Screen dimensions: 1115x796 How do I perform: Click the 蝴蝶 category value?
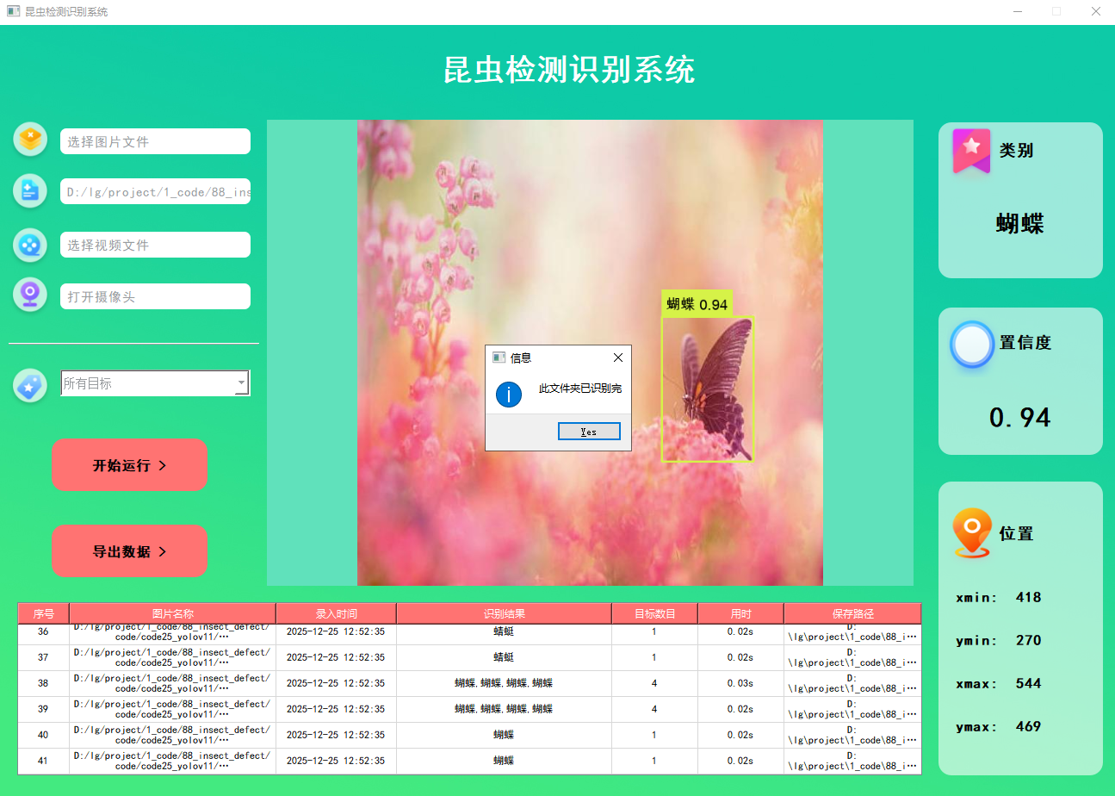point(1020,224)
